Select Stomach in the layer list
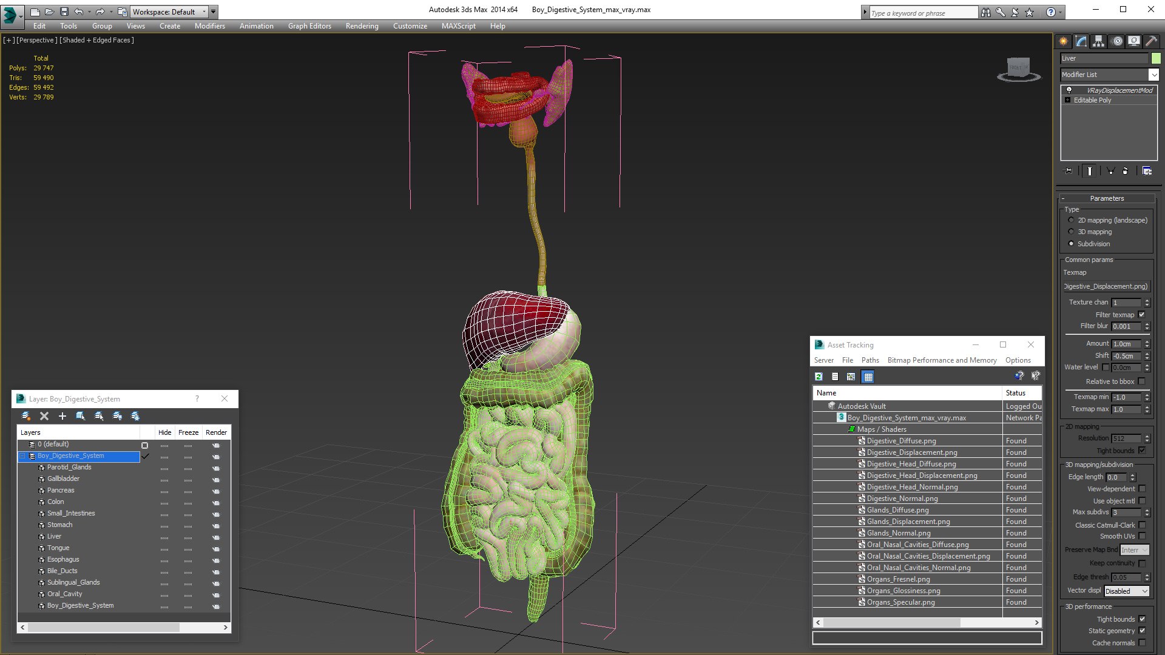1165x655 pixels. (x=59, y=525)
